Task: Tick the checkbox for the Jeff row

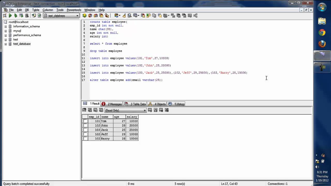Action: pos(85,134)
